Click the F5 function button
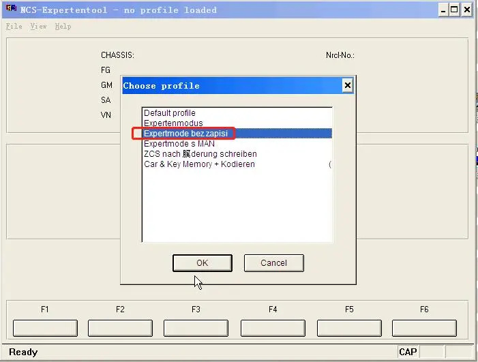Screen dimensions: 478x362 pos(349,328)
